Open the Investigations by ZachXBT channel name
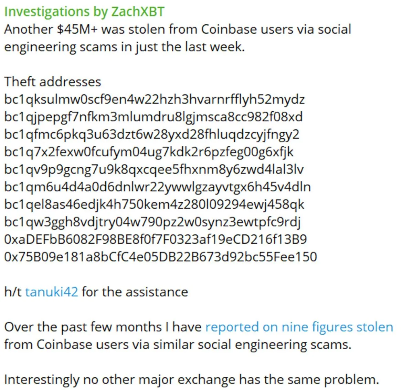This screenshot has width=413, height=390. tap(84, 12)
